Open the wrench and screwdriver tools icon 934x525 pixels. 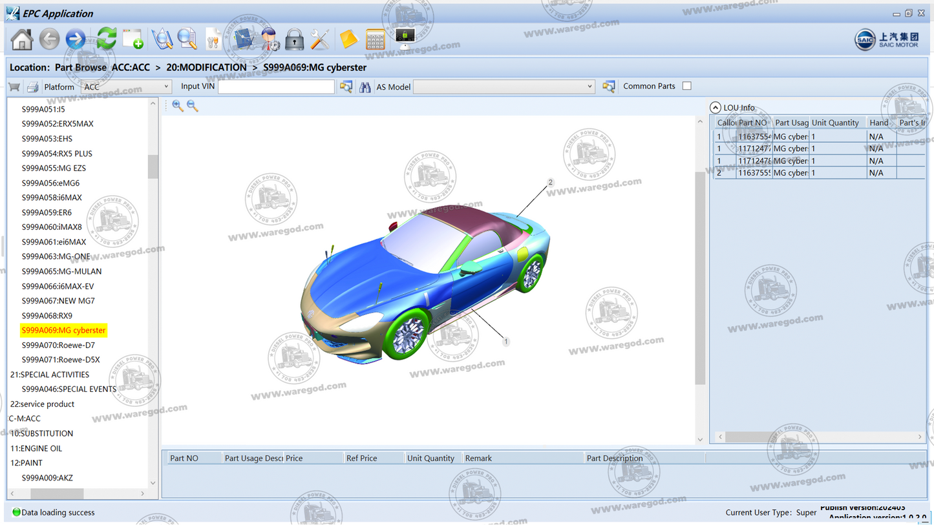[x=320, y=39]
